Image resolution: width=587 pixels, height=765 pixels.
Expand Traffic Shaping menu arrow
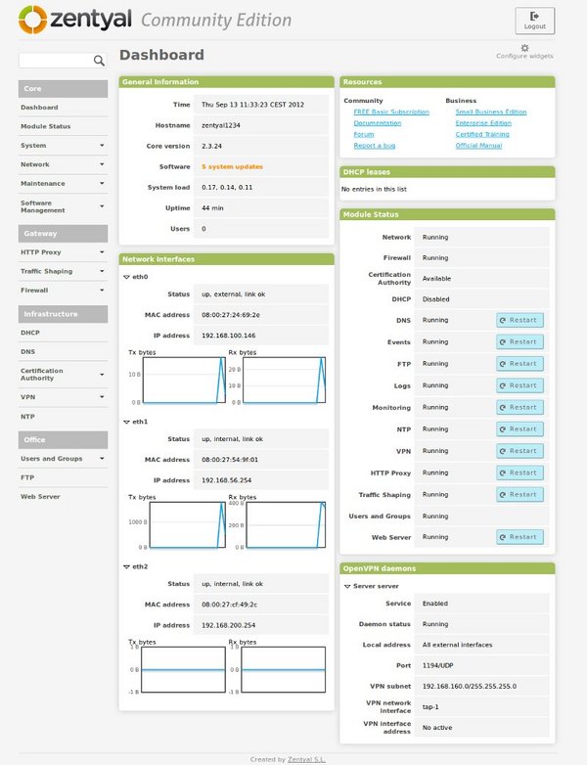102,271
